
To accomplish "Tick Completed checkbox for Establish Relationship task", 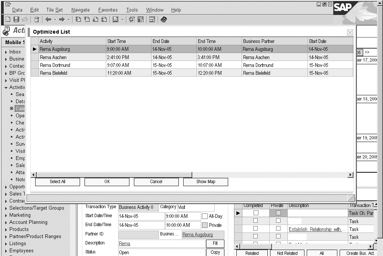I will [x=256, y=229].
